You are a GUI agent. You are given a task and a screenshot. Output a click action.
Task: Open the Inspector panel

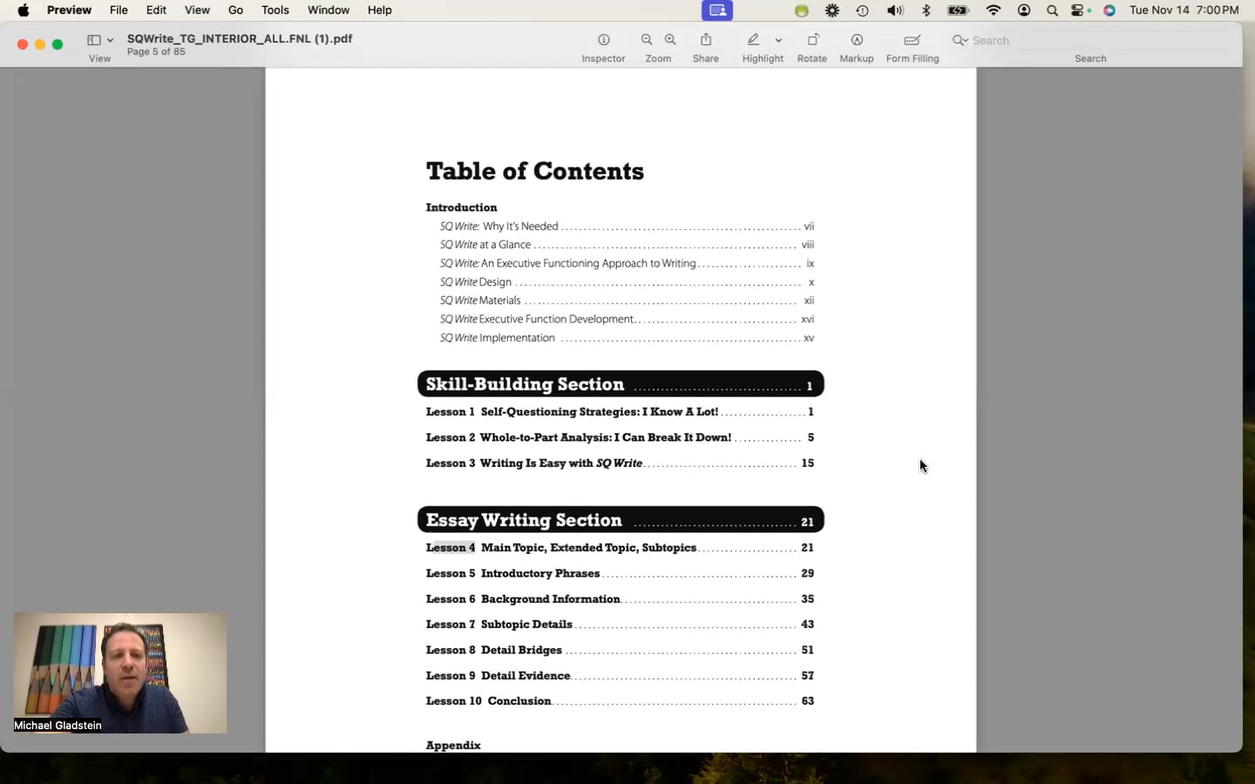(x=603, y=40)
